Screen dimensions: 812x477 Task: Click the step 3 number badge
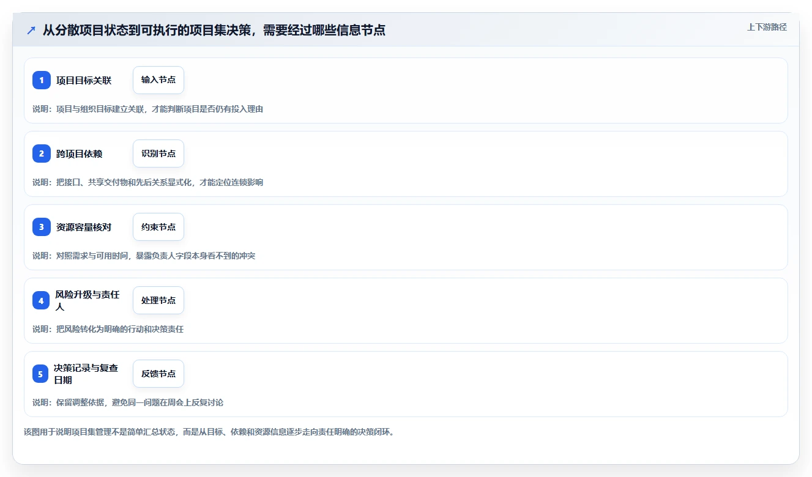coord(42,227)
